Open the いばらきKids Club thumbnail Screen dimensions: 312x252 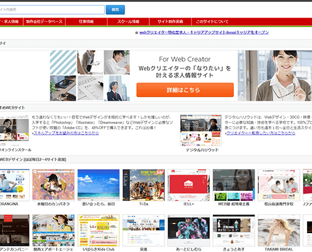coord(98,230)
